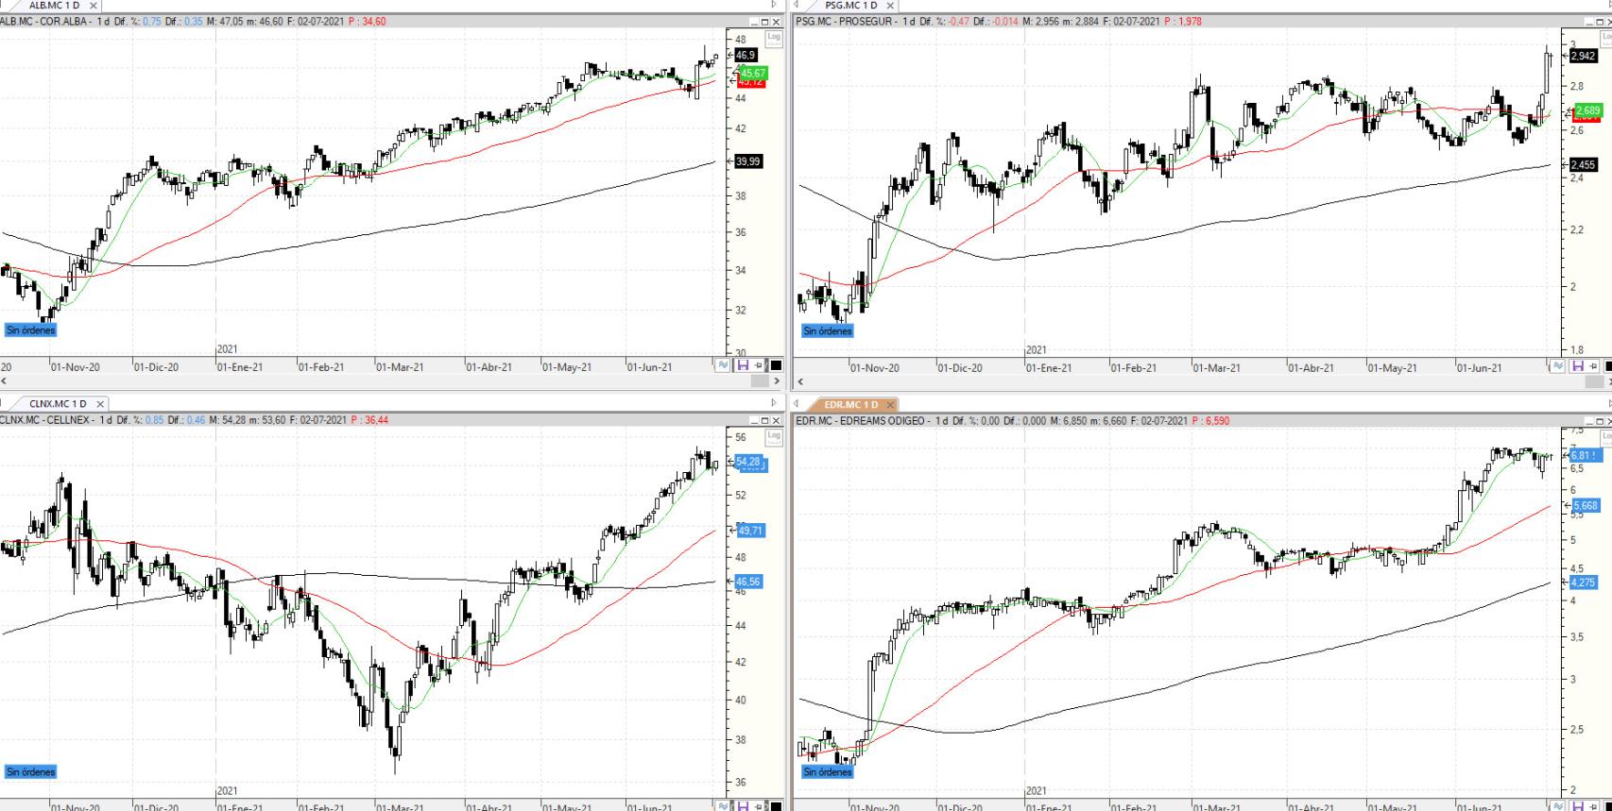Click the black color swatch under ALB.MC chart

[776, 366]
